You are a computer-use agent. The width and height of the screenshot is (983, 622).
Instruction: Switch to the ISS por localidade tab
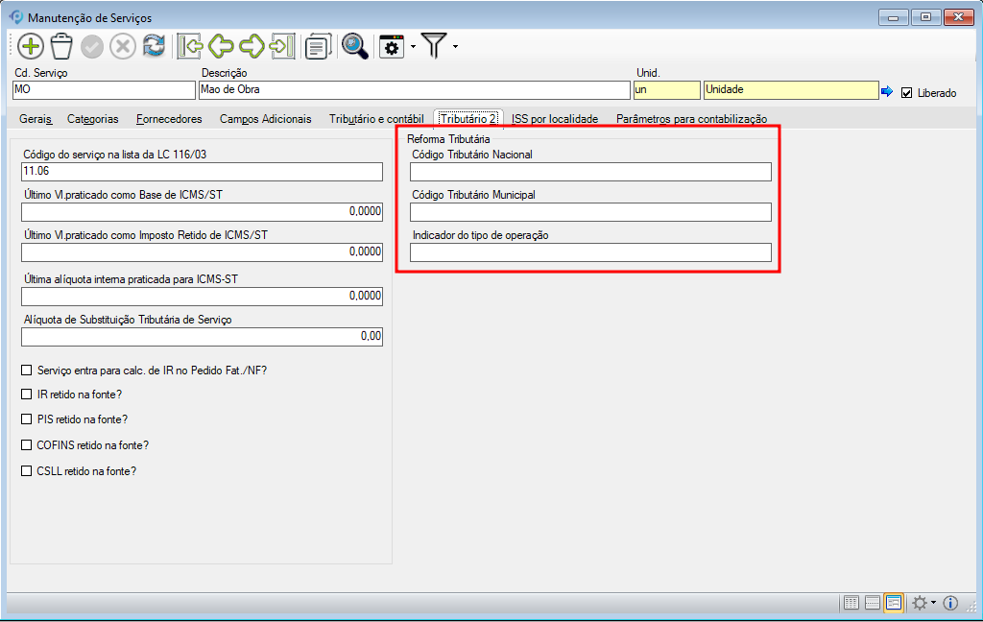point(554,119)
